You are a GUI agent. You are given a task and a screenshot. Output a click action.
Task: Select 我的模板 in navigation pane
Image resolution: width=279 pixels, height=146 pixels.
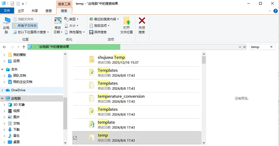coord(20,55)
